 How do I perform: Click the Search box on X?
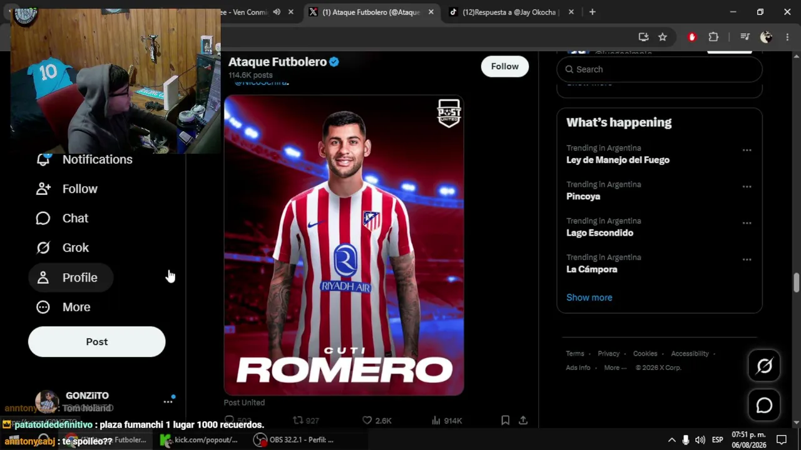pyautogui.click(x=660, y=69)
